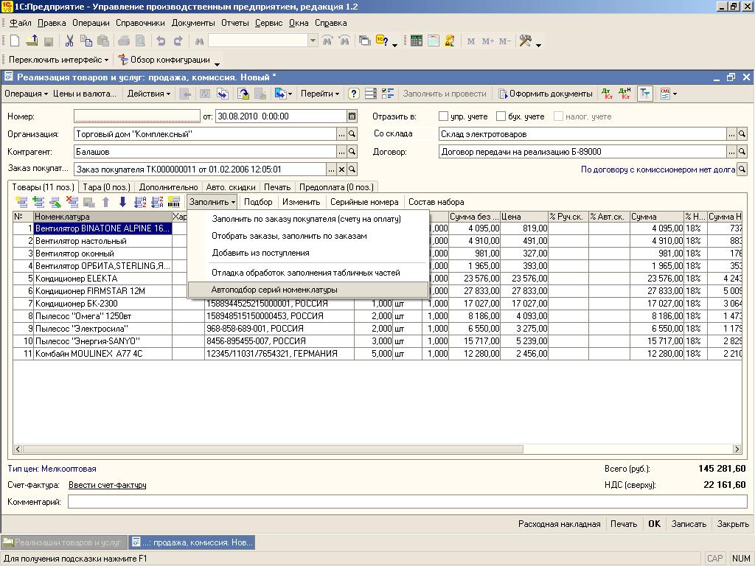The height and width of the screenshot is (566, 755).
Task: Open the Операция dropdown menu
Action: 26,94
